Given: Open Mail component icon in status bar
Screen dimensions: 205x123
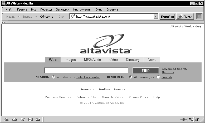Looking at the screenshot, I should pos(14,119).
